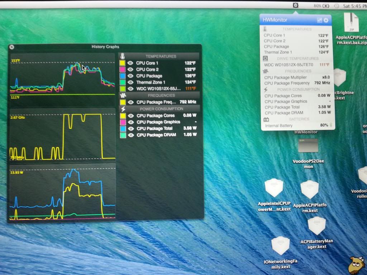Screen dimensions: 367x275
Task: Select IONetworkingFamily.kext desktop icon
Action: [280, 253]
